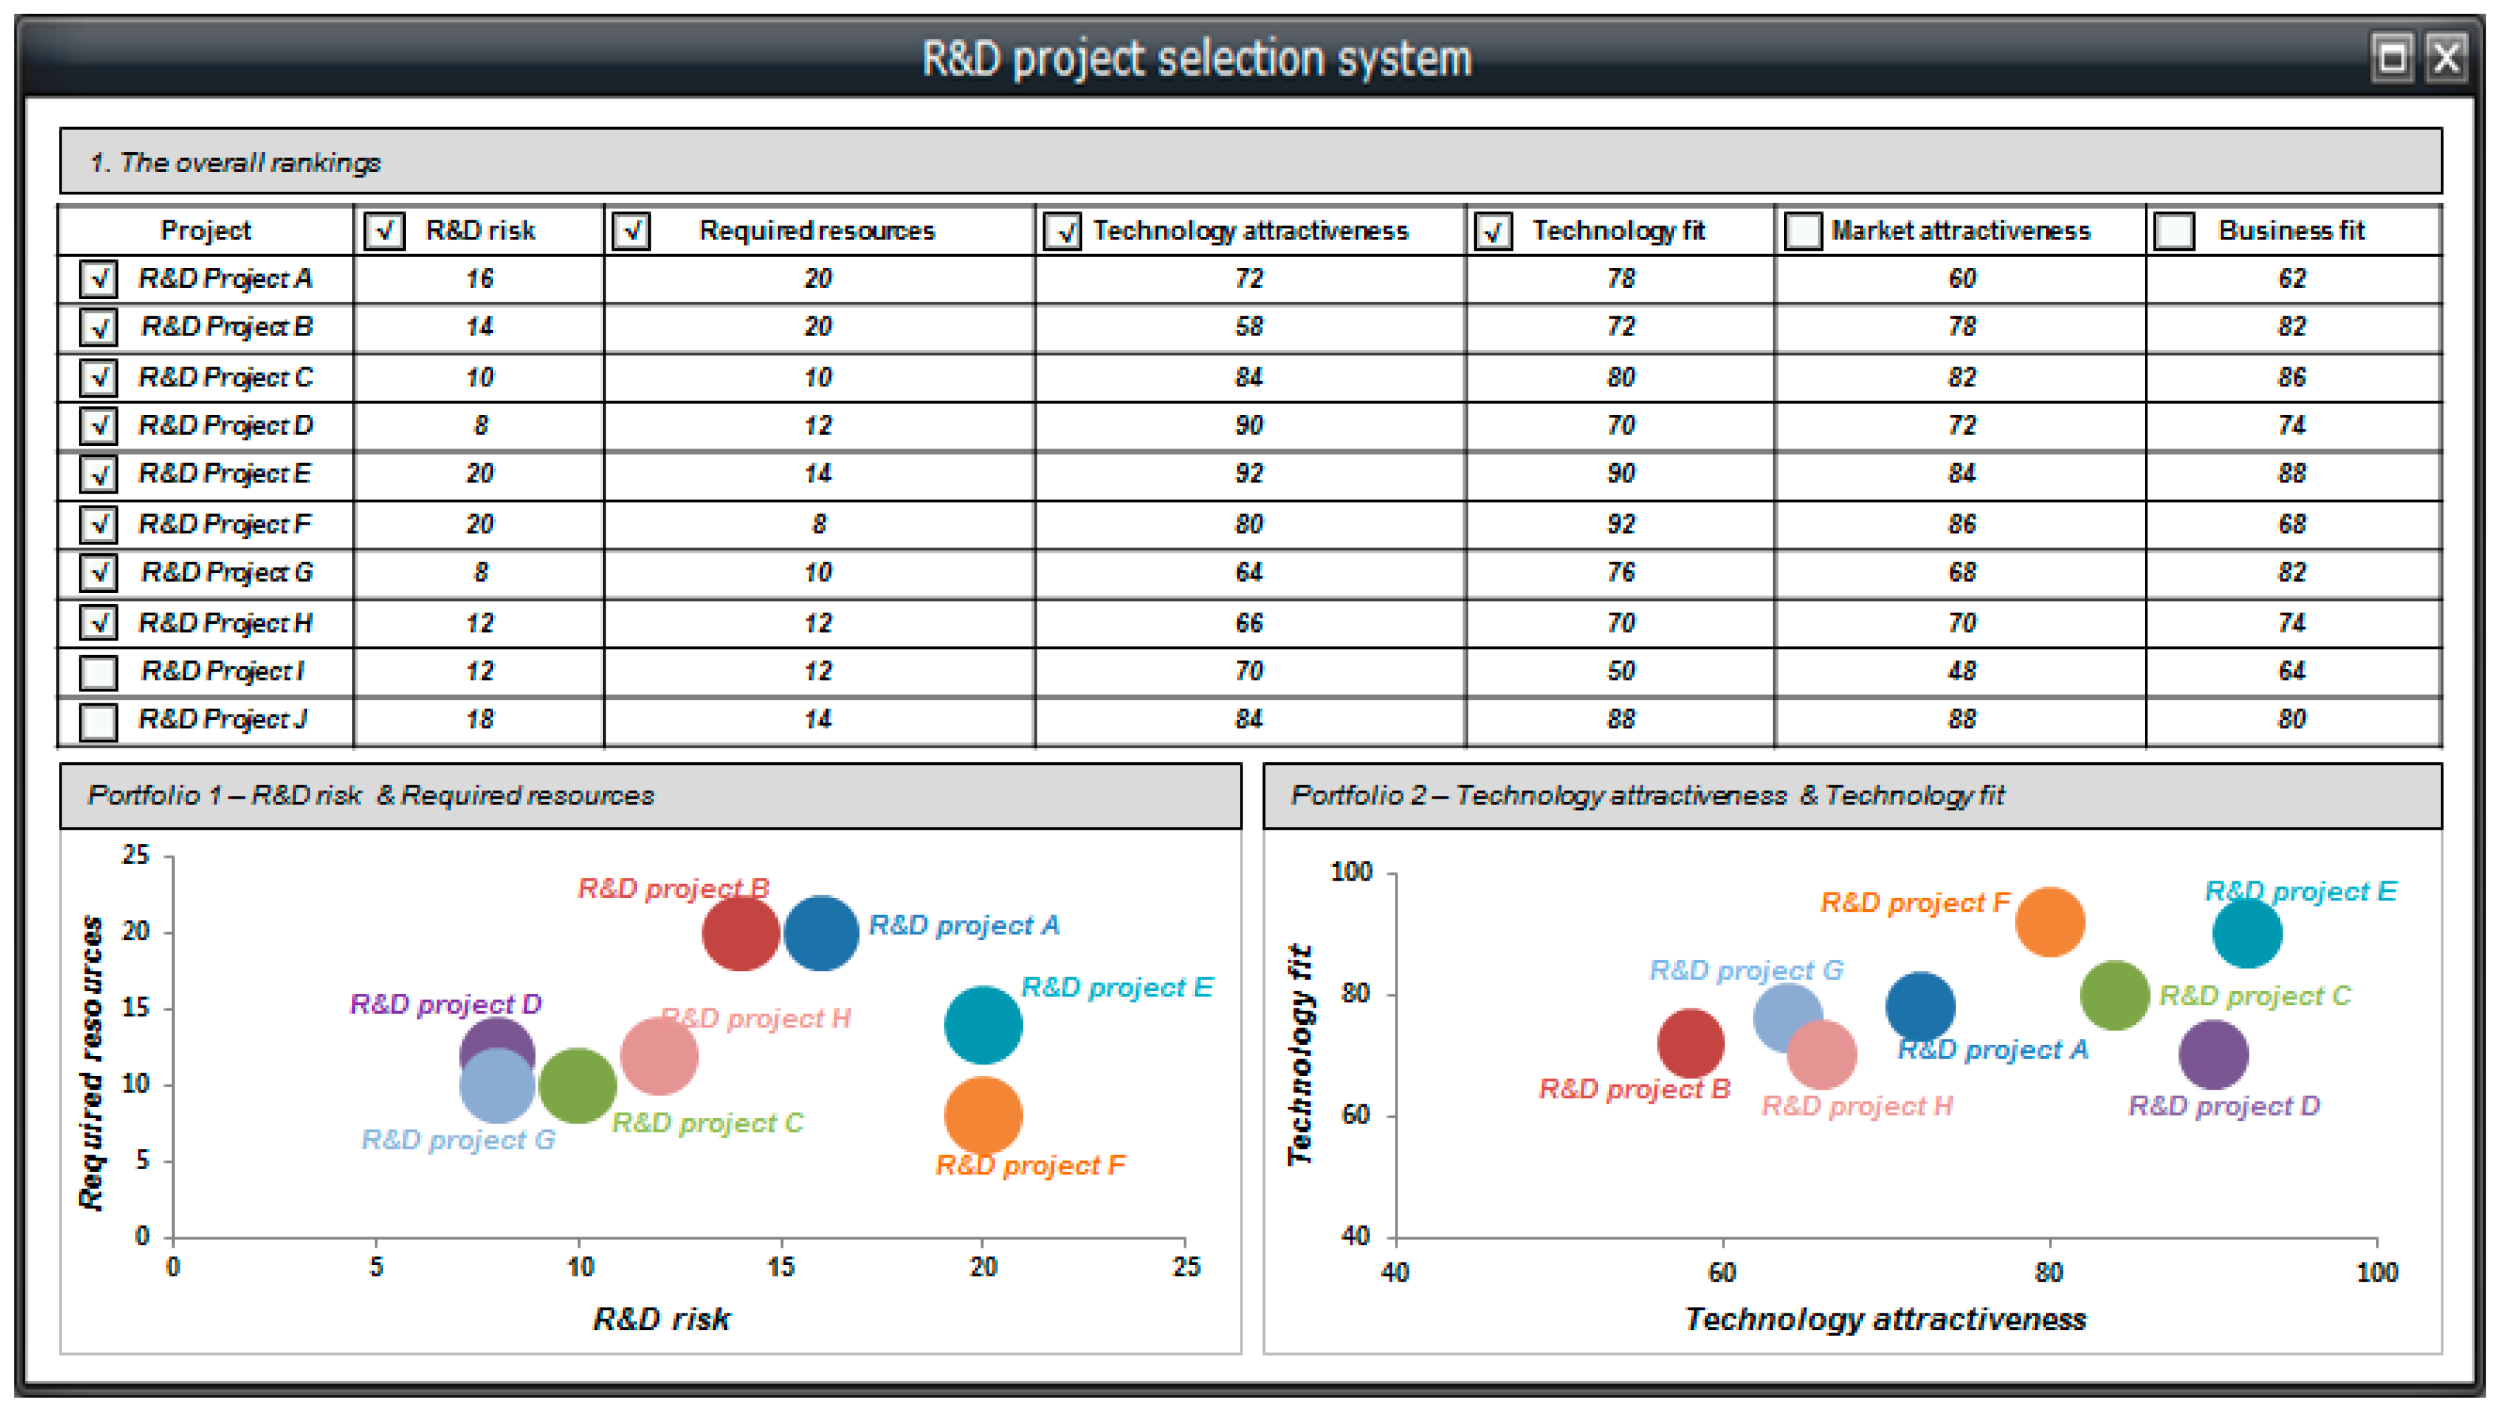Deselect the R&D Project A checkbox
The image size is (2497, 1408).
[99, 279]
